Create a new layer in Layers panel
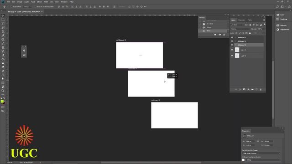The height and width of the screenshot is (164, 292). [256, 89]
